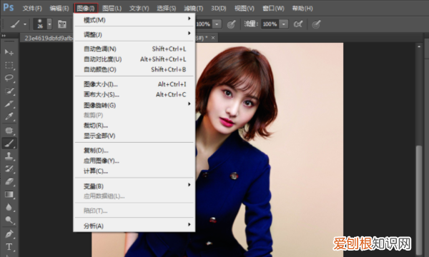Switch to the 23e4619dbfd9afb document tab
This screenshot has height=257, width=429.
[x=47, y=38]
